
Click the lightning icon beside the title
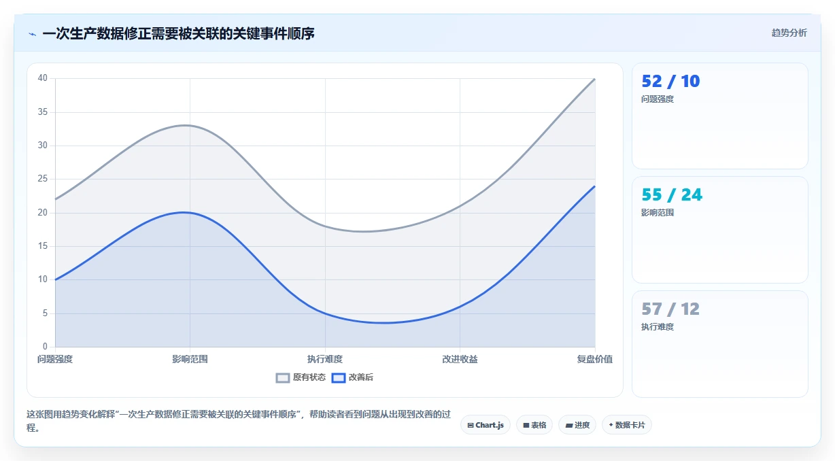[x=32, y=34]
